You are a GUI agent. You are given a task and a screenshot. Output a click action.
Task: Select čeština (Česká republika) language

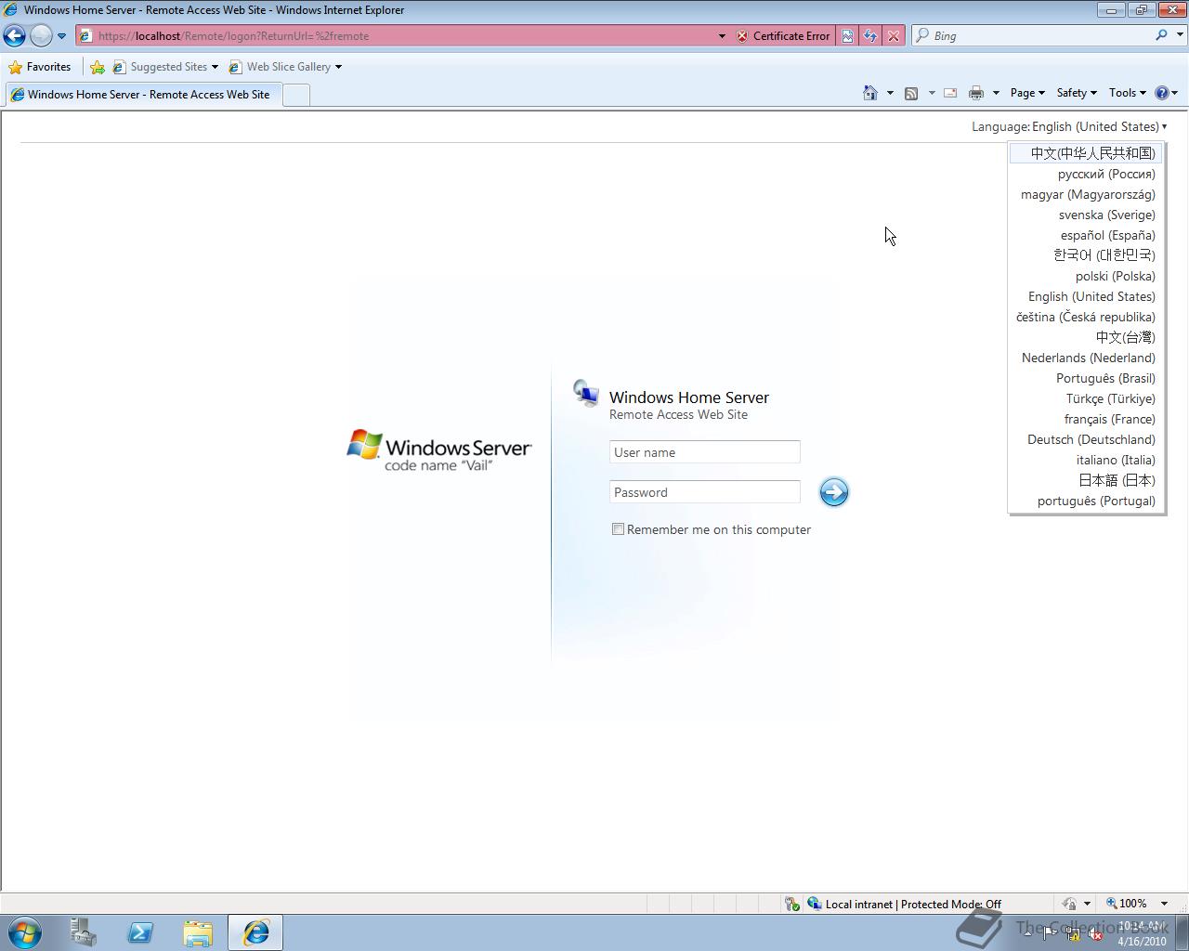(1086, 317)
